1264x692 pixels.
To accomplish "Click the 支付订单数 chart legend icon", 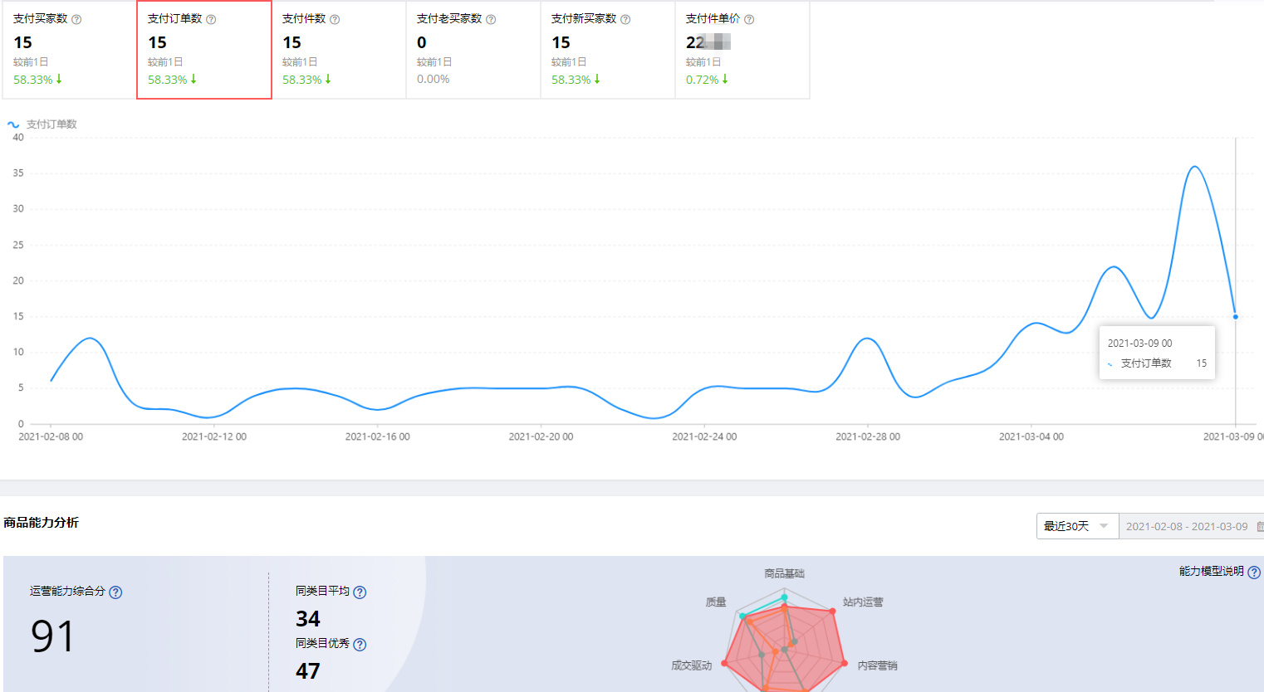I will coord(13,124).
